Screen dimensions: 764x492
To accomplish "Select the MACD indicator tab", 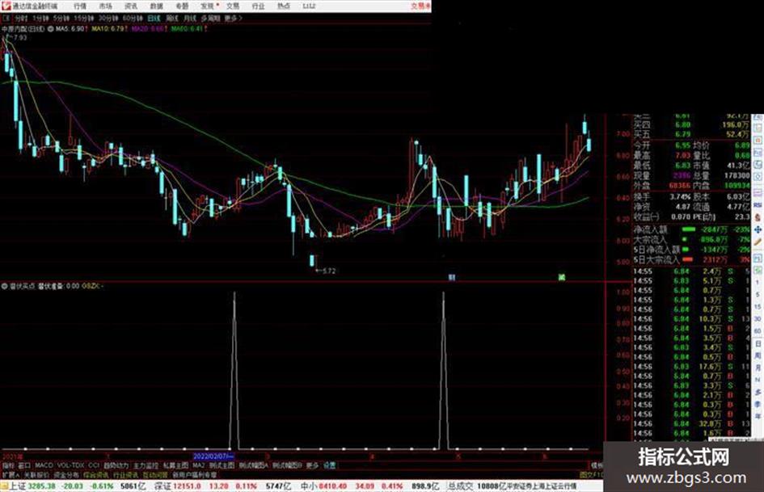I will tap(44, 465).
